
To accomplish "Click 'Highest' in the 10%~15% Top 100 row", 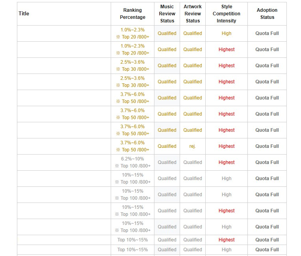I will click(x=227, y=211).
